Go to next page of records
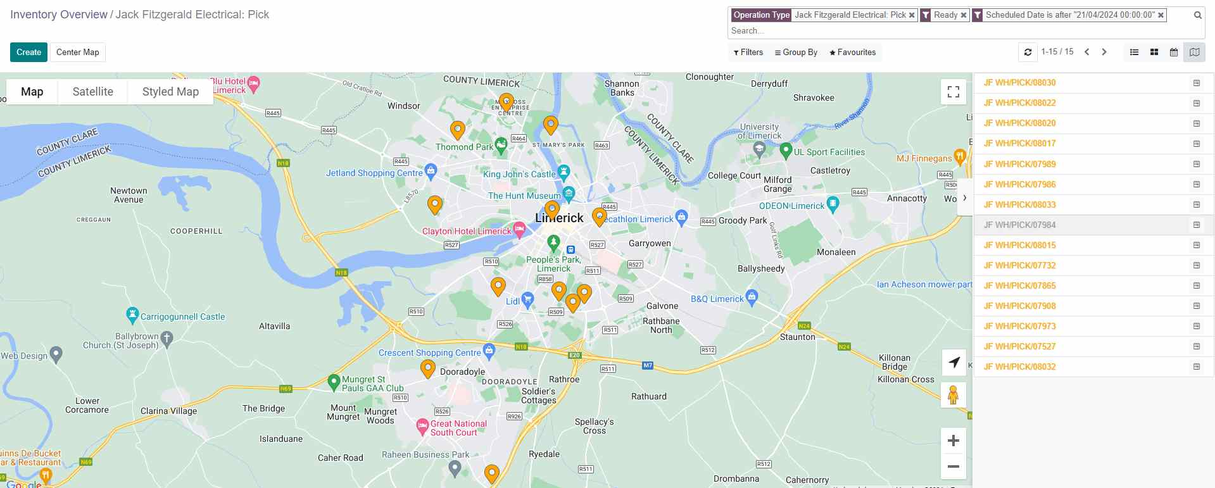The width and height of the screenshot is (1215, 488). click(x=1104, y=52)
